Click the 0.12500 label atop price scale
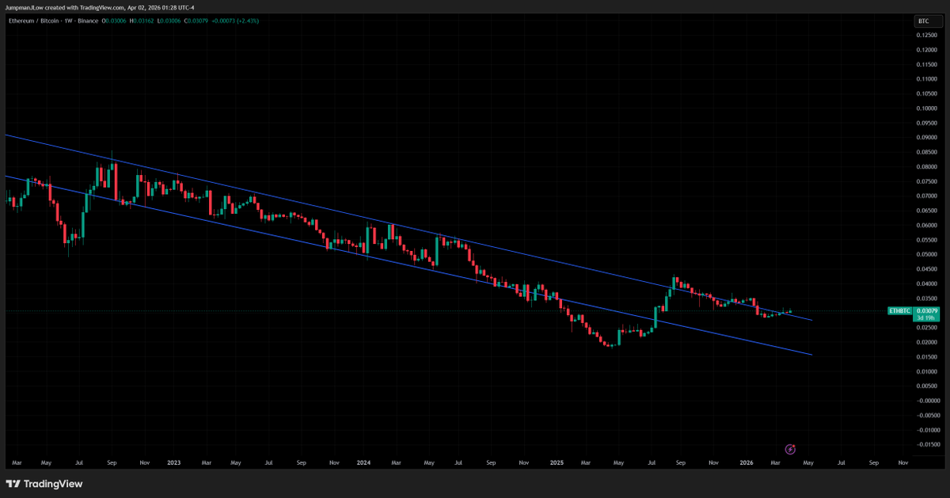 [927, 36]
